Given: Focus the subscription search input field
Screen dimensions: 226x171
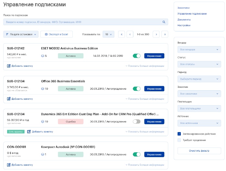Looking at the screenshot, I should click(x=82, y=22).
